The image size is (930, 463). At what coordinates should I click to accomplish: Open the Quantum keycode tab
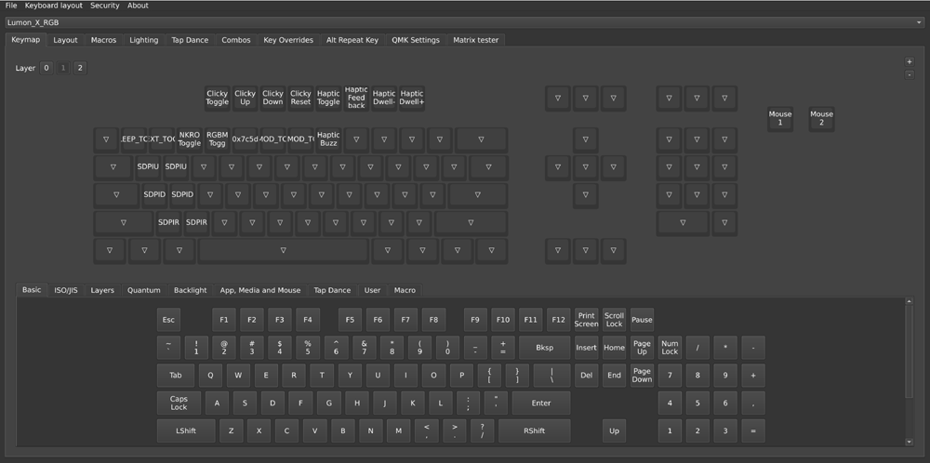tap(143, 290)
